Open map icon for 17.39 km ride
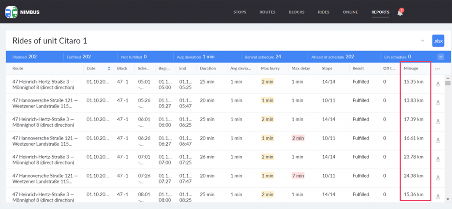 pos(438,121)
